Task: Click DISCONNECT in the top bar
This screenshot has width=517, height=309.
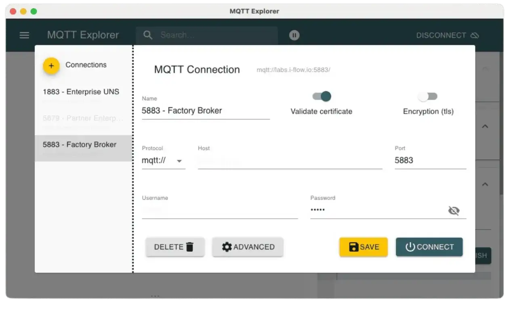Action: [448, 35]
